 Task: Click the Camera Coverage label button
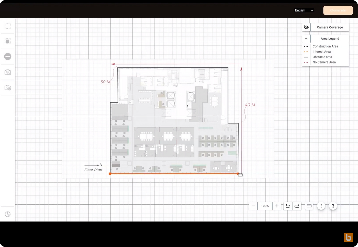click(x=330, y=27)
